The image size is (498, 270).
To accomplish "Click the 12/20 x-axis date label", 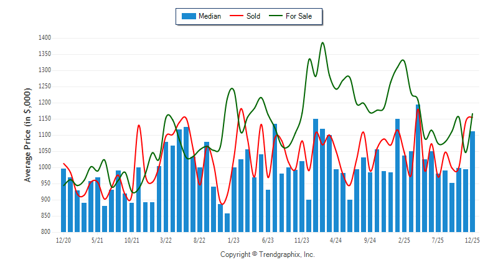I will pos(63,240).
